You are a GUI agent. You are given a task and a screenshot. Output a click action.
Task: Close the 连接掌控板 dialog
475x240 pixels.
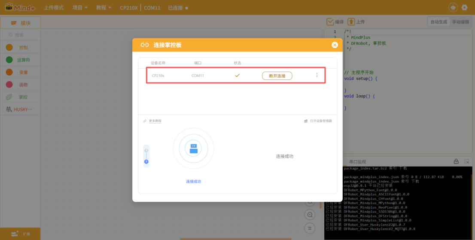click(x=335, y=45)
